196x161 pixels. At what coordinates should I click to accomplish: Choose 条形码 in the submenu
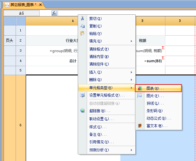154,111
